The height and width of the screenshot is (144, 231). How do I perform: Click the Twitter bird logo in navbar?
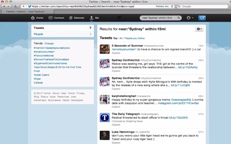[119, 17]
